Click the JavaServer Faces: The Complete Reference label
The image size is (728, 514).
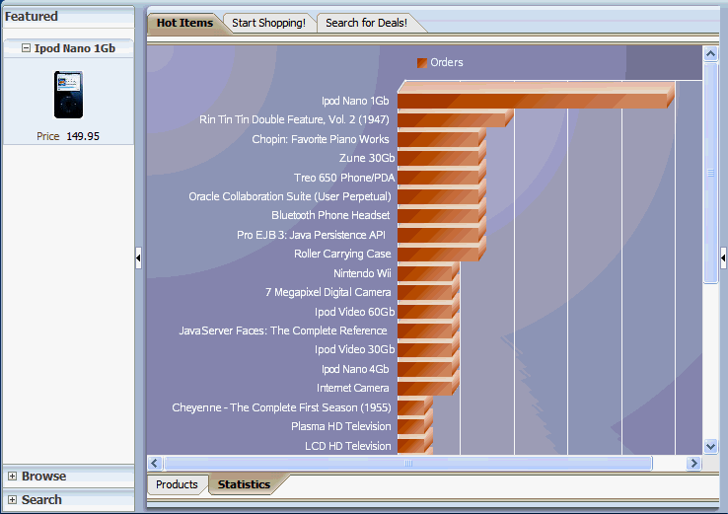(x=283, y=330)
